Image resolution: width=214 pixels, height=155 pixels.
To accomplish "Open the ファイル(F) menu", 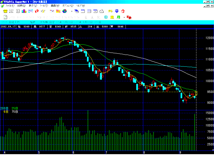I will [x=10, y=6].
